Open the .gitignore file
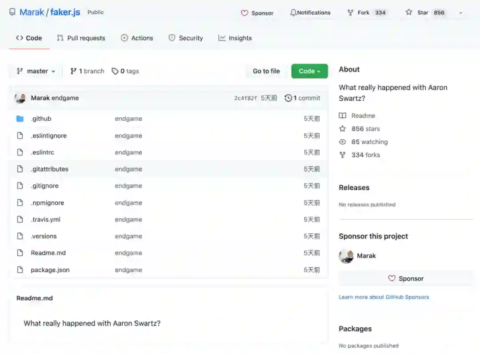 45,186
